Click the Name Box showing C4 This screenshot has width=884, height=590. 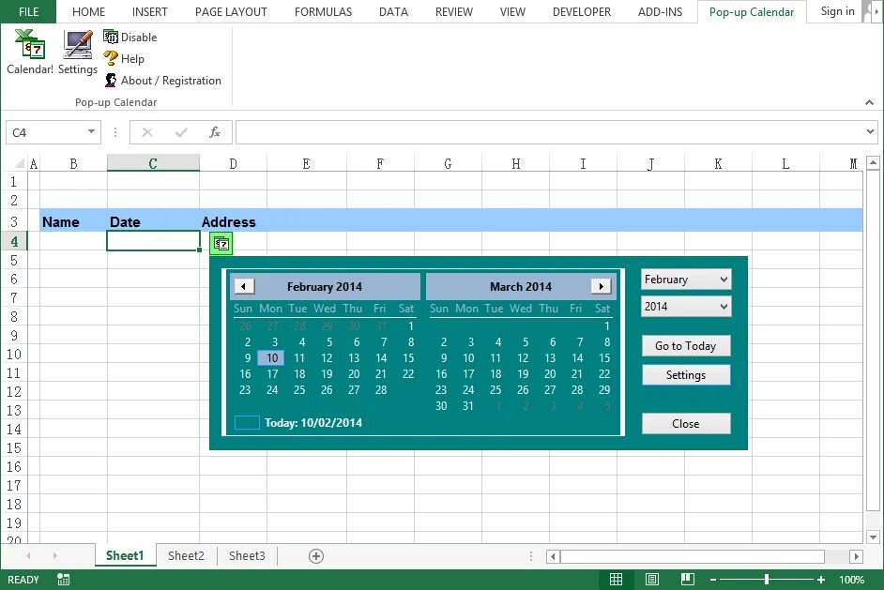[x=45, y=132]
